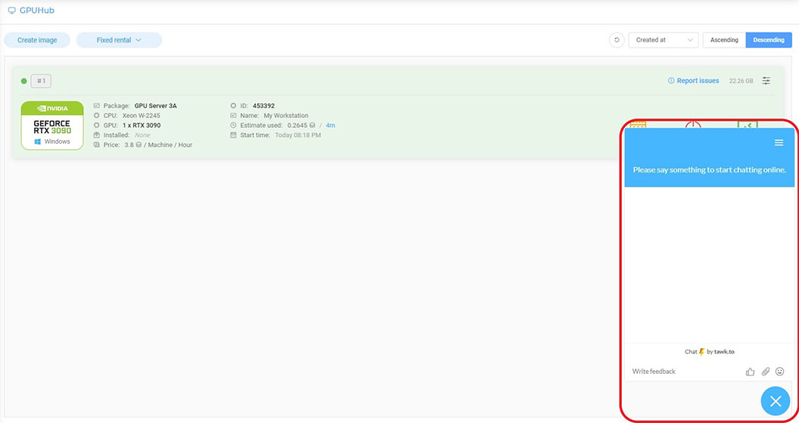Click the GPUHub monitor logo icon

11,11
